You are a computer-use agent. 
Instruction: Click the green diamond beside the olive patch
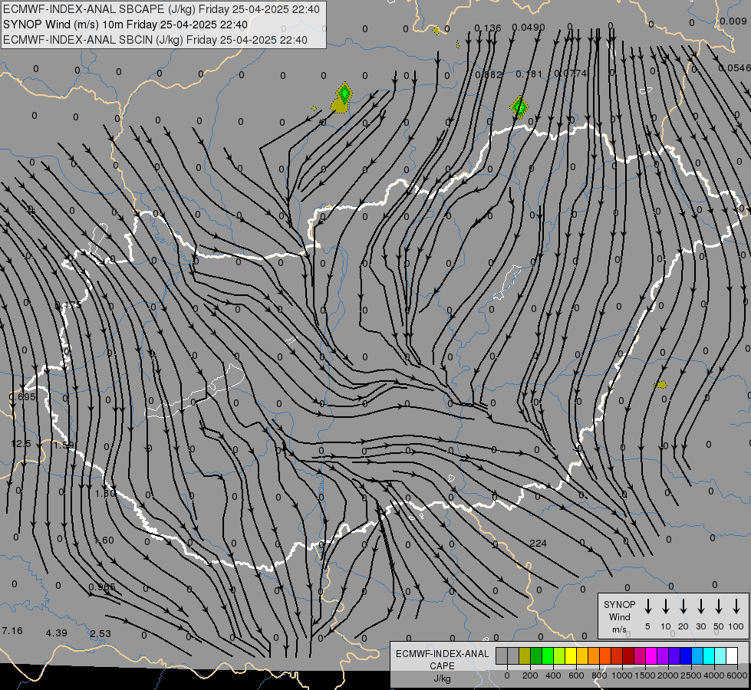(344, 93)
